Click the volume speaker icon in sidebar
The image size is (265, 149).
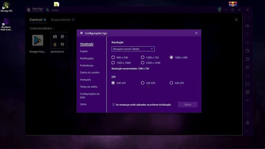point(248,26)
